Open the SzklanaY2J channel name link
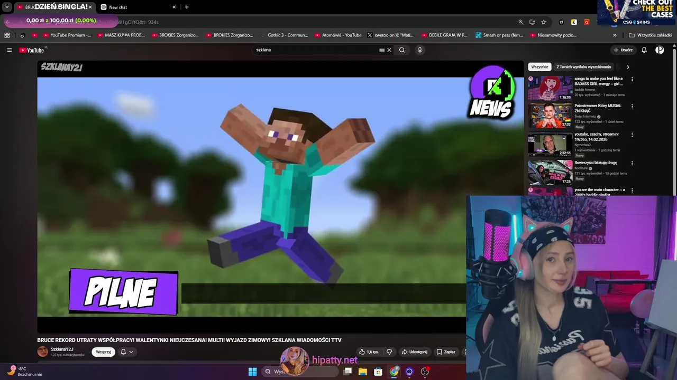The image size is (677, 380). pos(62,349)
